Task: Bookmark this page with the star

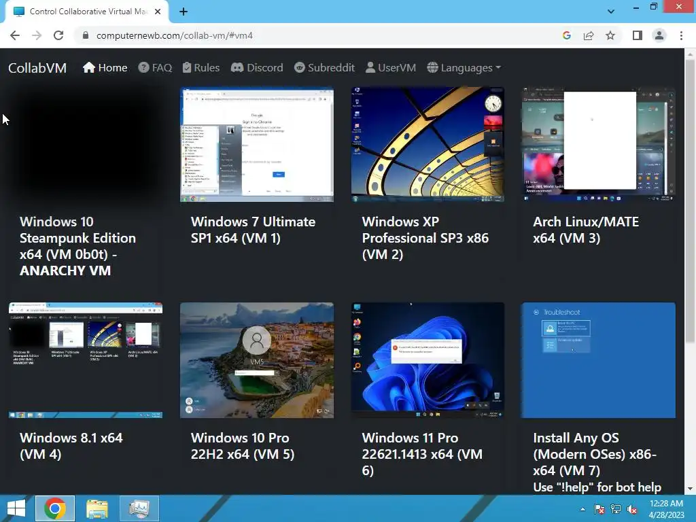Action: pyautogui.click(x=610, y=35)
